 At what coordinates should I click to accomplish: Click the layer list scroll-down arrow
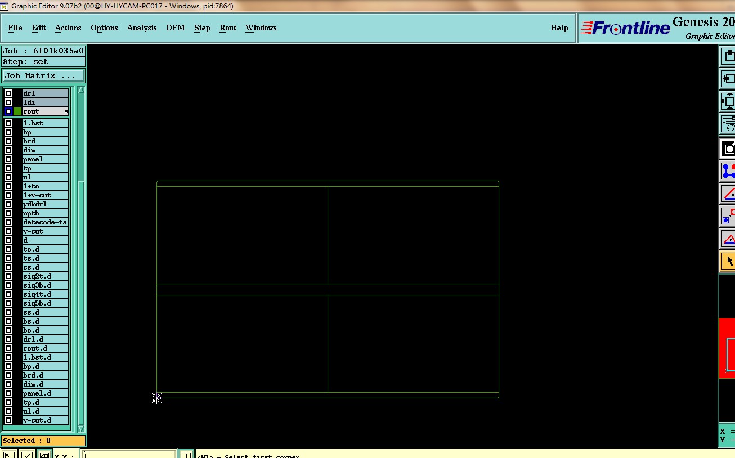pos(81,428)
